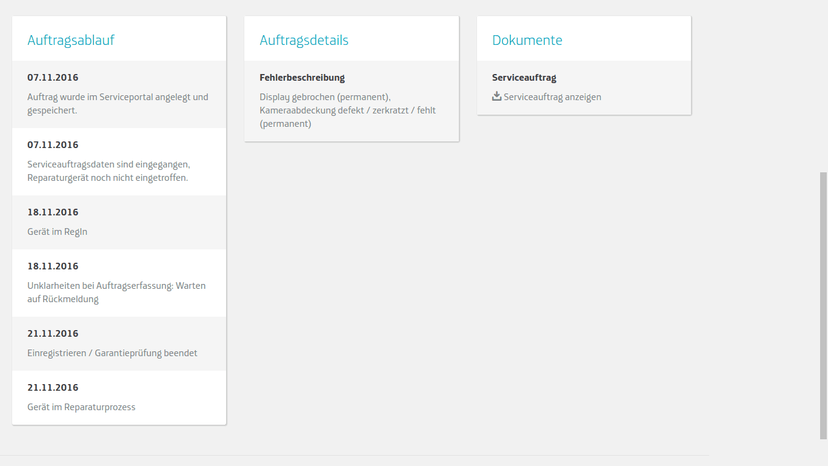Click the Fehlerbeschreibung label
828x466 pixels.
point(302,78)
